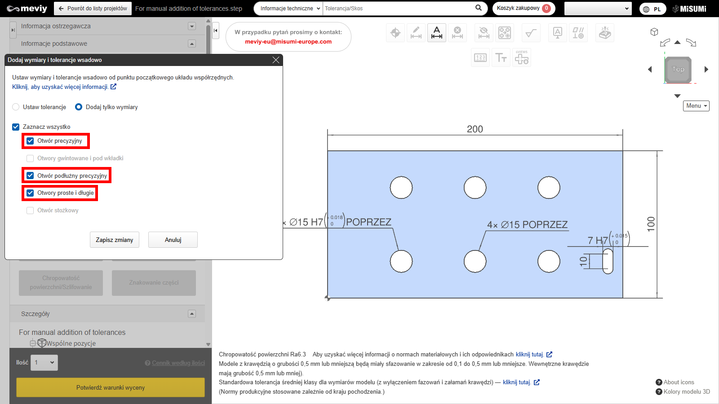Click the 6VIEWS download icon
The image size is (719, 404).
pyautogui.click(x=521, y=58)
